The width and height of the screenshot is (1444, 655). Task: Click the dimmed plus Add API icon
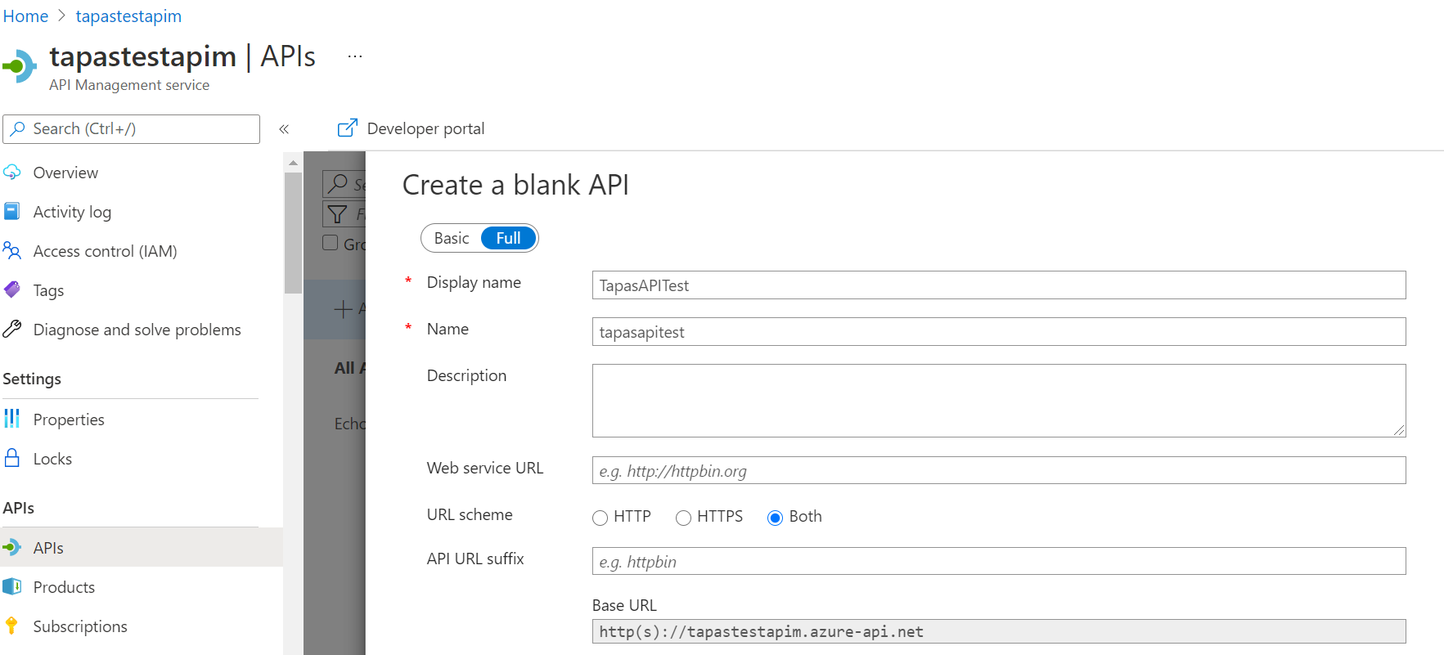[x=344, y=309]
